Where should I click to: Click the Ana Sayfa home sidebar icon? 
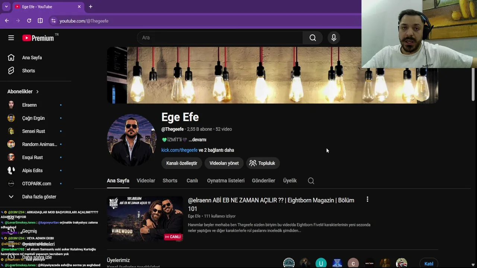[11, 57]
